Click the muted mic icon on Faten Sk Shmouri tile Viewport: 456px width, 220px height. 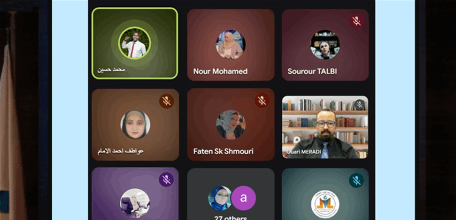tap(262, 101)
